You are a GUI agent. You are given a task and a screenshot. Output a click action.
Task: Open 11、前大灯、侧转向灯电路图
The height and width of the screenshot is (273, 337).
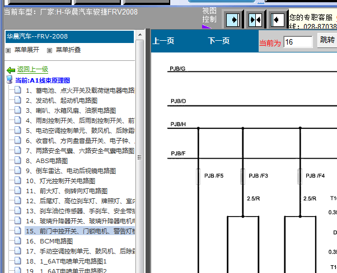[x=67, y=191]
